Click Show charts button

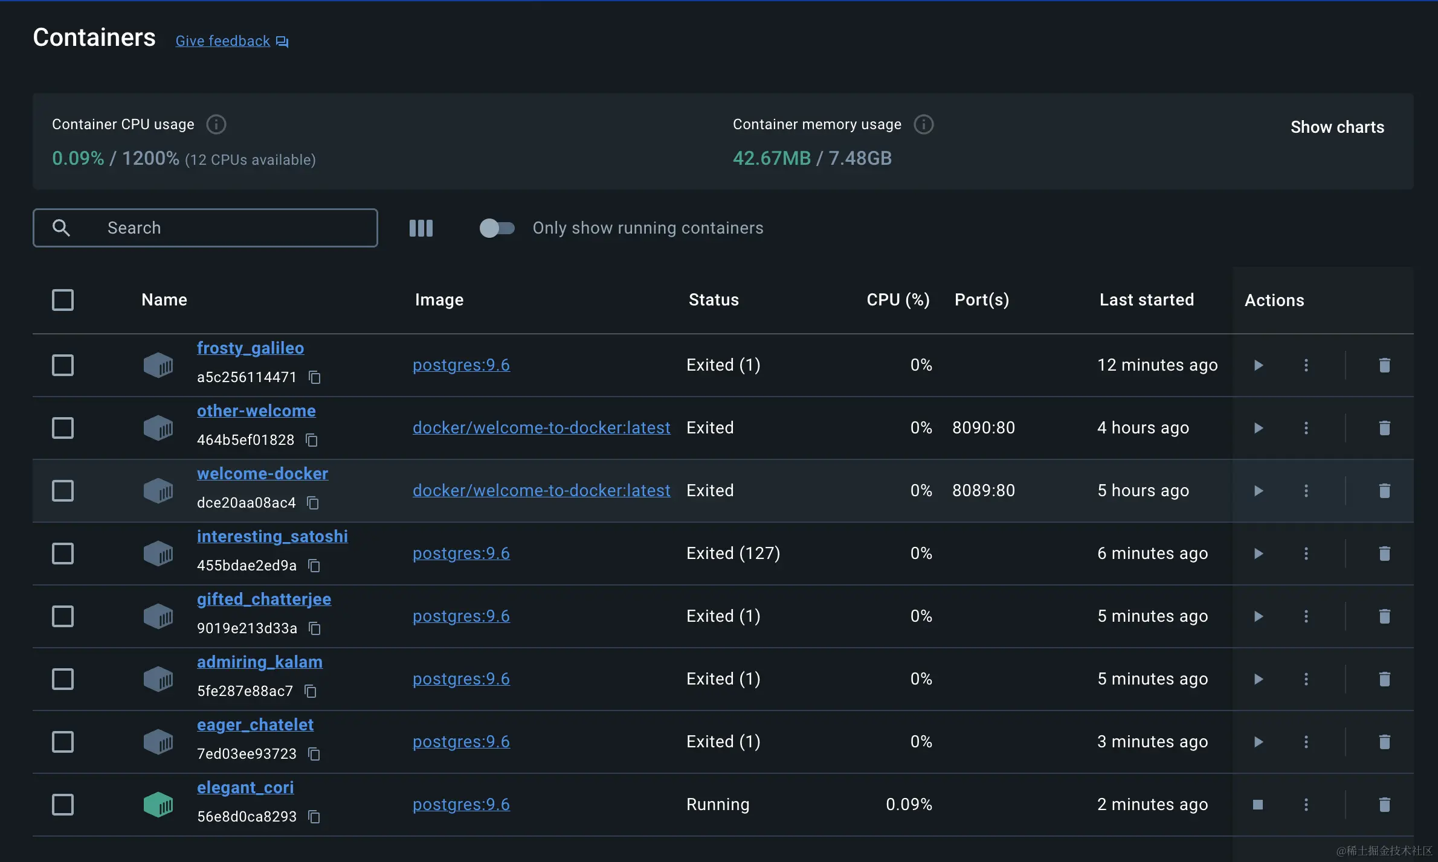[x=1337, y=127]
